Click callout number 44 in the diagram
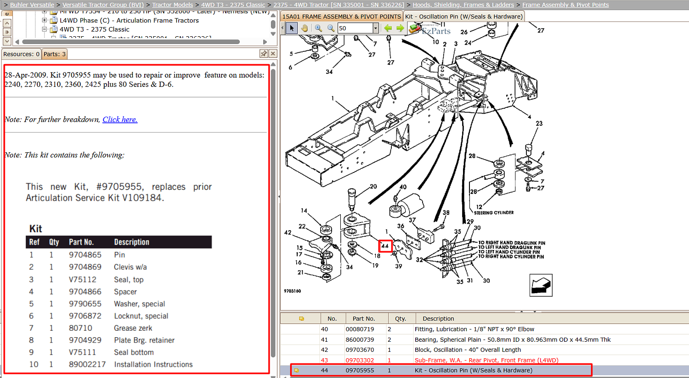Image resolution: width=689 pixels, height=378 pixels. click(385, 246)
